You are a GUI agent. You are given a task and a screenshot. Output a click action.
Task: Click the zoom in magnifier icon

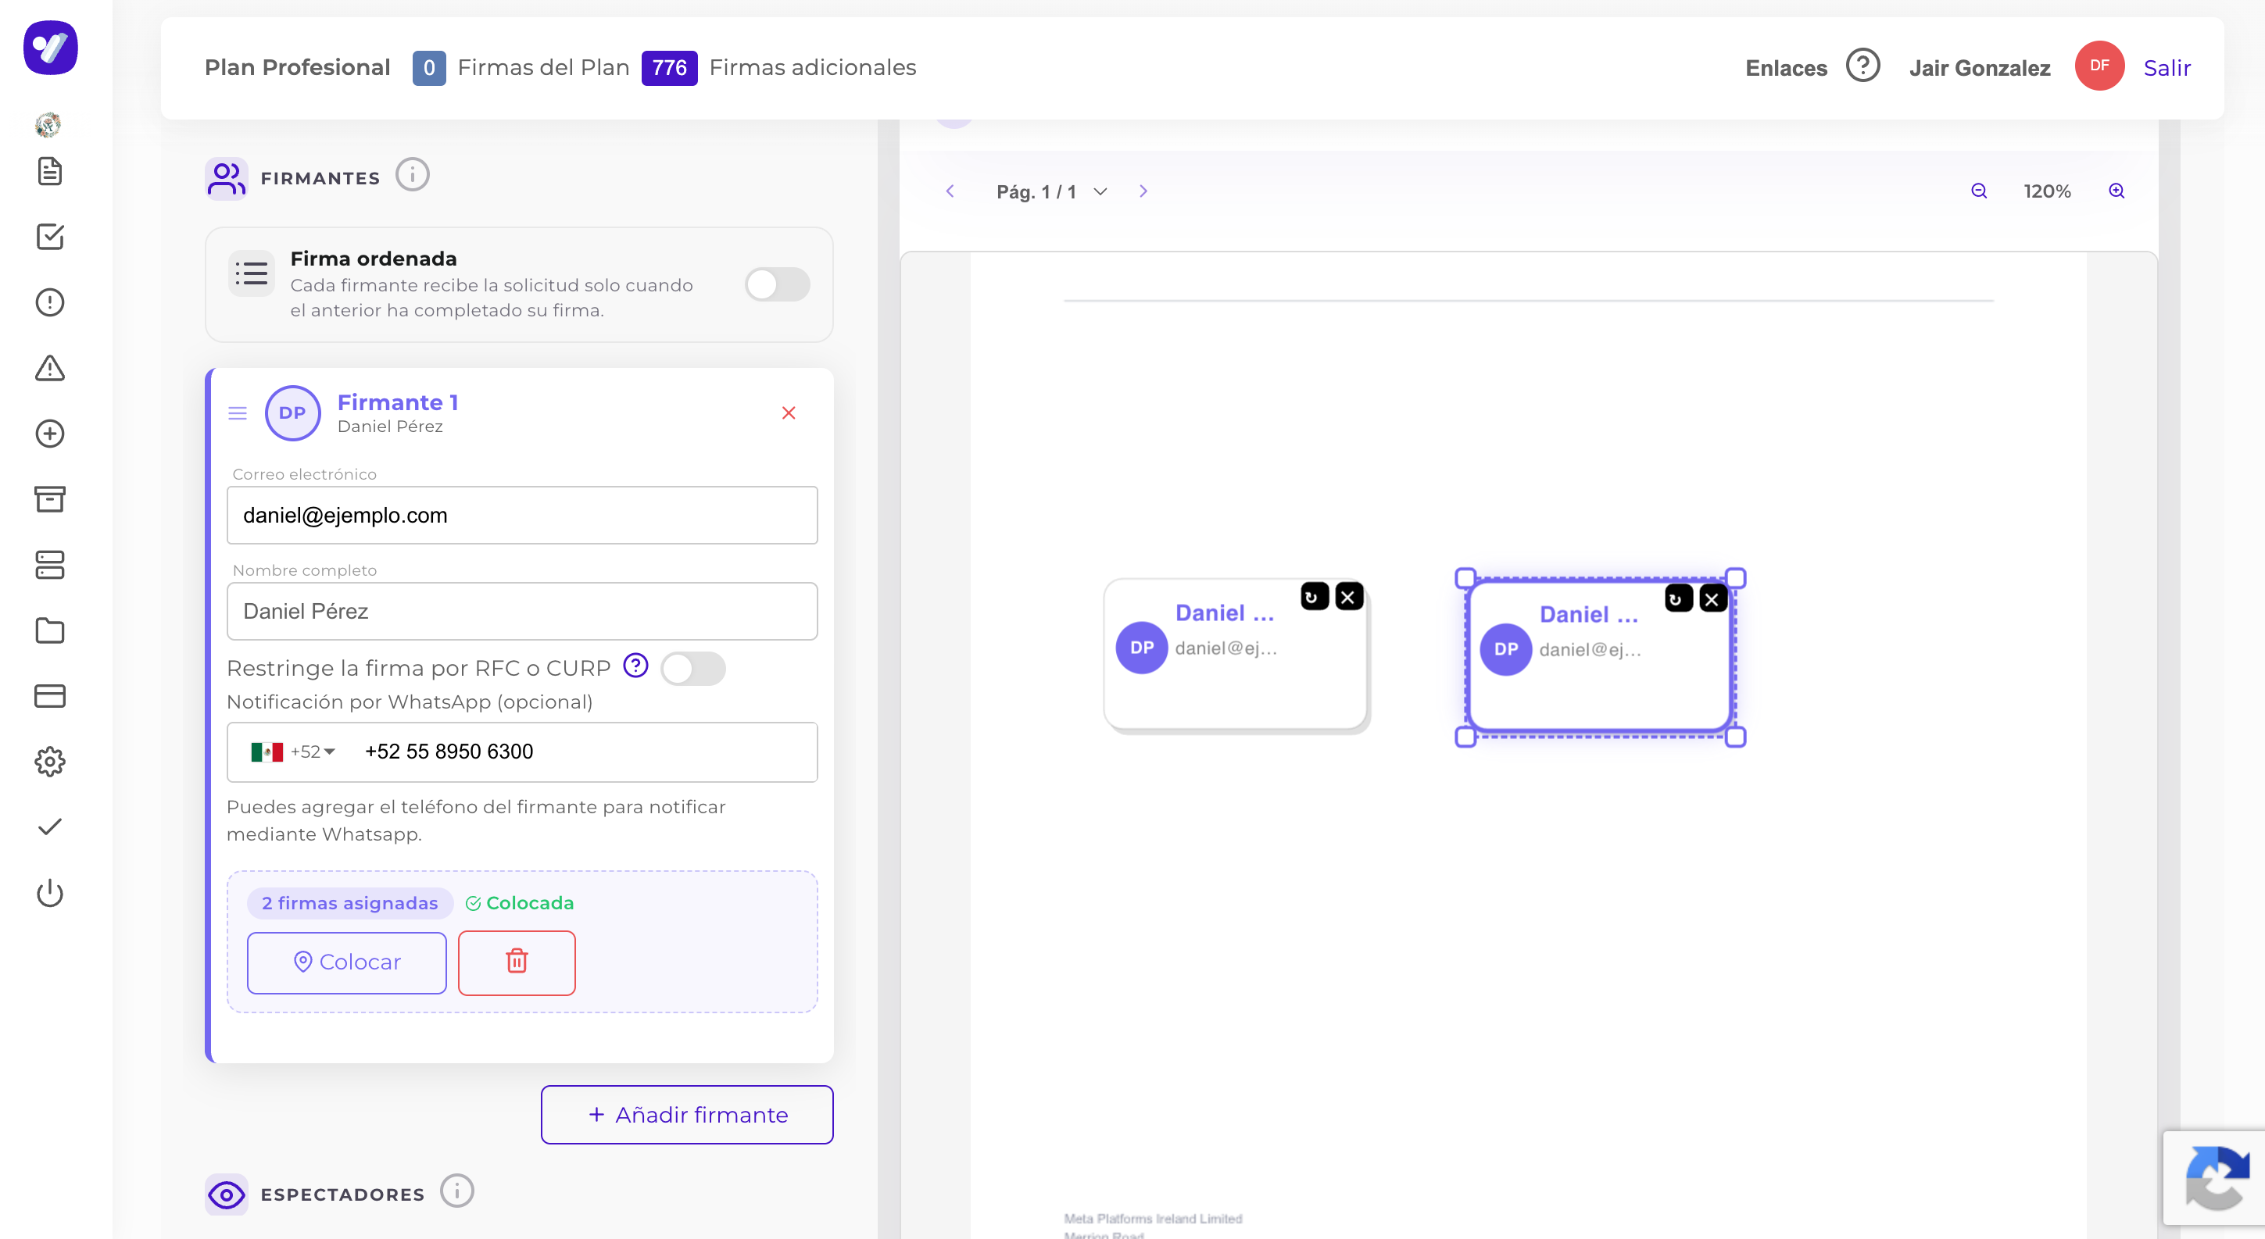tap(2117, 191)
